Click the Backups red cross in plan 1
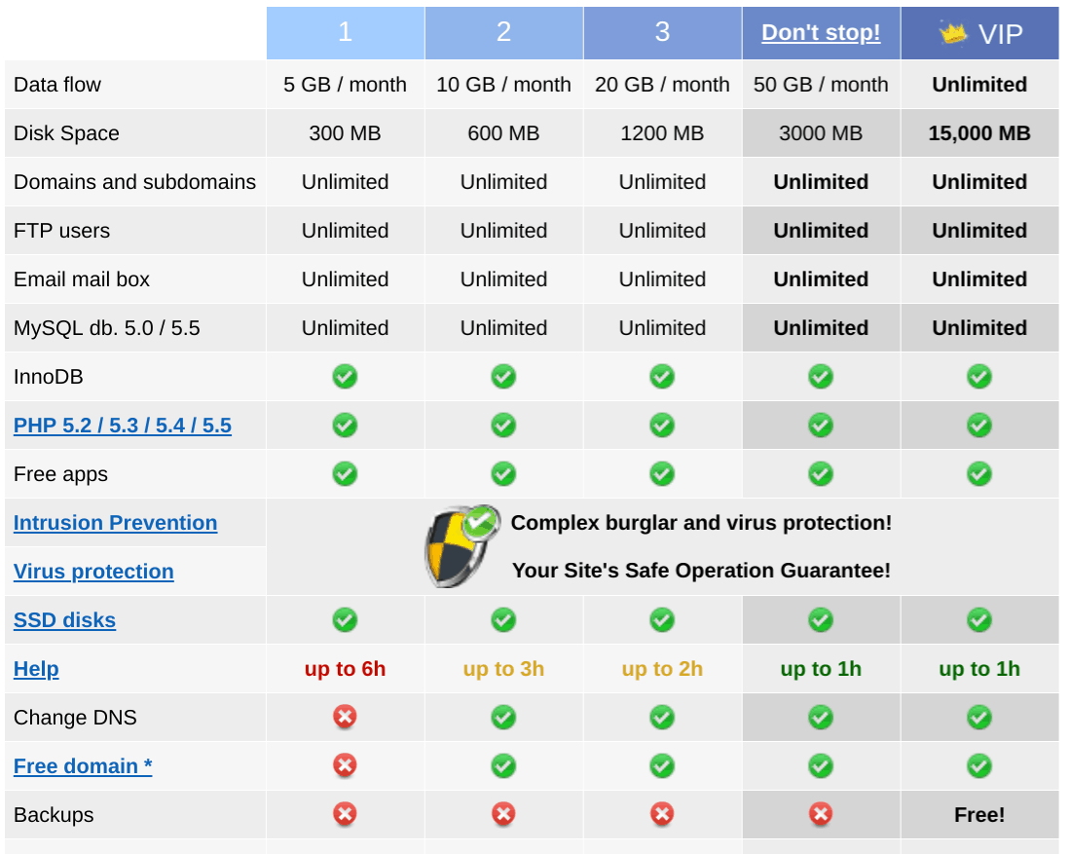Screen dimensions: 1070x854 tap(345, 814)
